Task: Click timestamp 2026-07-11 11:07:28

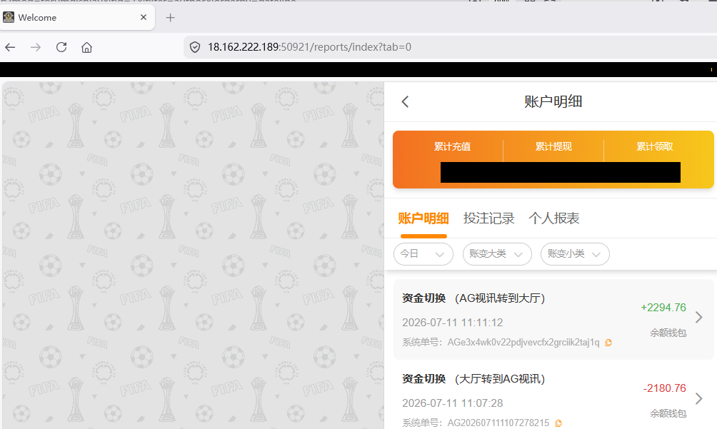Action: point(452,403)
